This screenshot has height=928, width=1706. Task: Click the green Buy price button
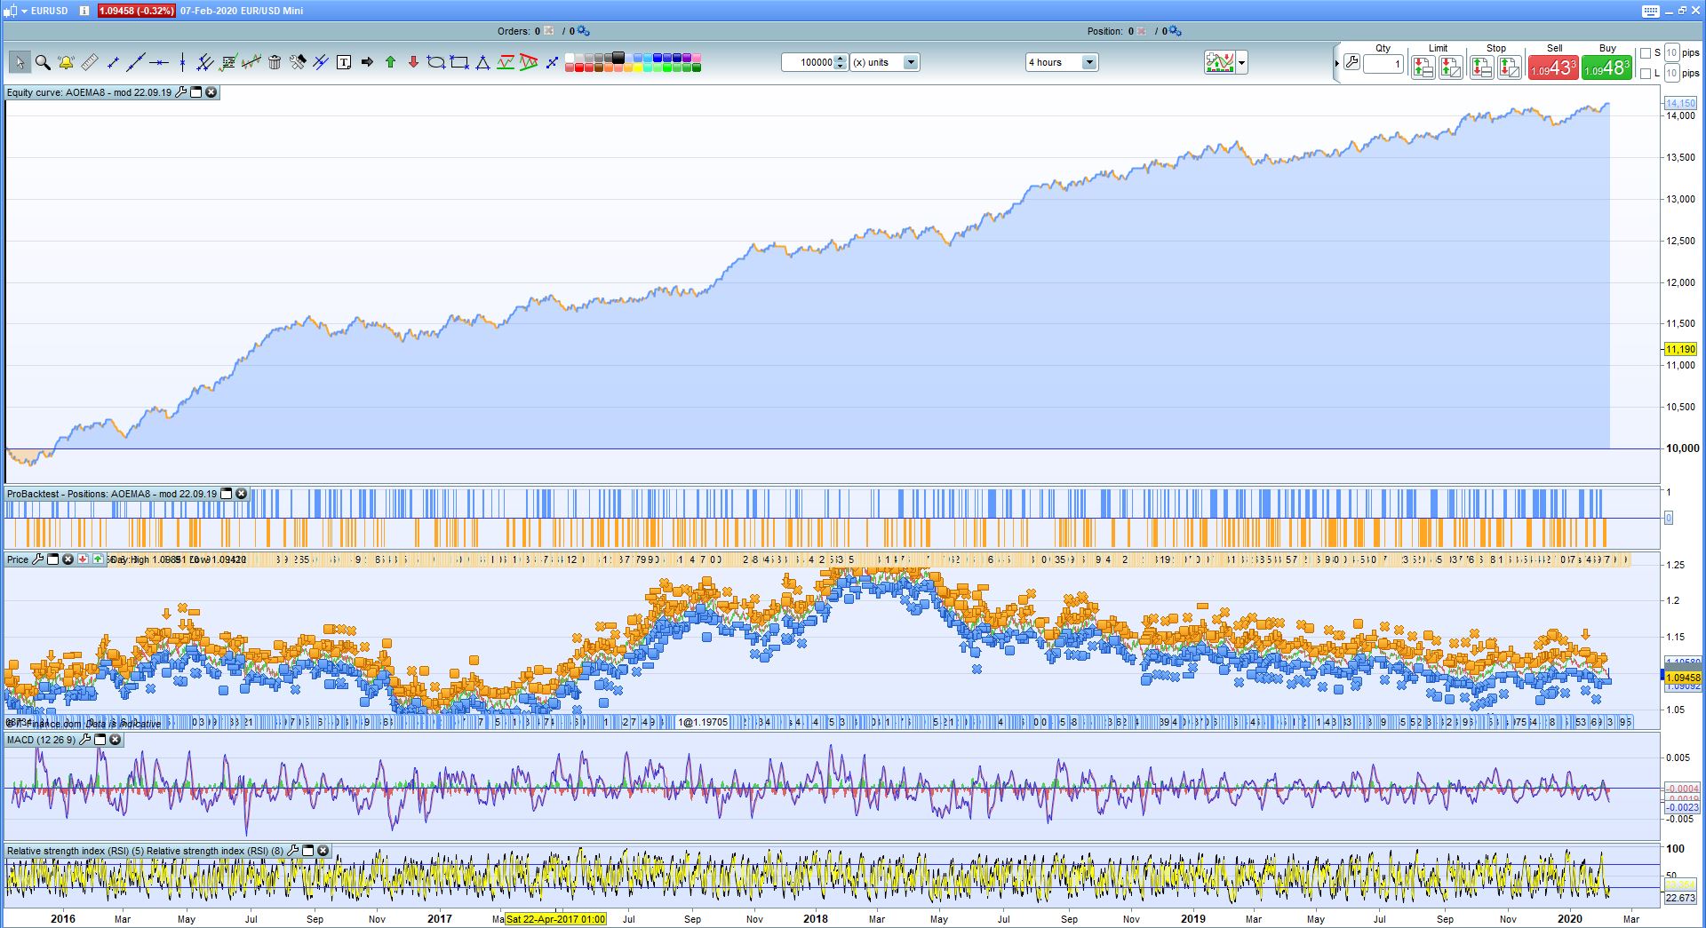[1606, 68]
